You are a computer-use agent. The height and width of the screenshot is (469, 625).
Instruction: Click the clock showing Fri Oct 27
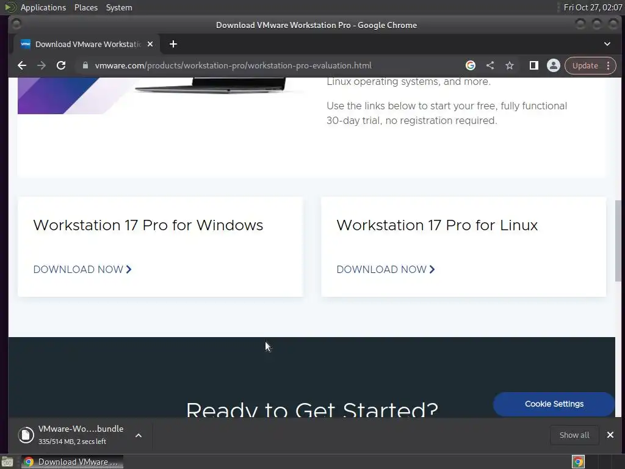point(593,7)
